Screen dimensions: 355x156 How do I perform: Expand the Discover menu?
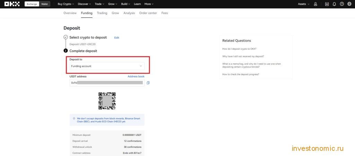pos(84,4)
